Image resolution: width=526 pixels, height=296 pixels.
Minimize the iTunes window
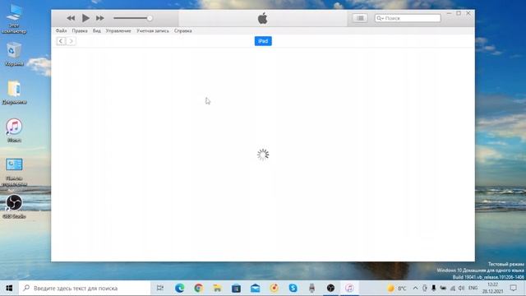tap(449, 13)
